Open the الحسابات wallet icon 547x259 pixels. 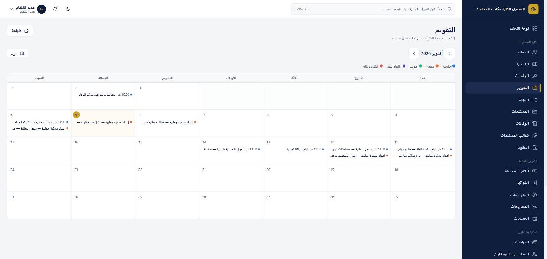click(x=535, y=219)
